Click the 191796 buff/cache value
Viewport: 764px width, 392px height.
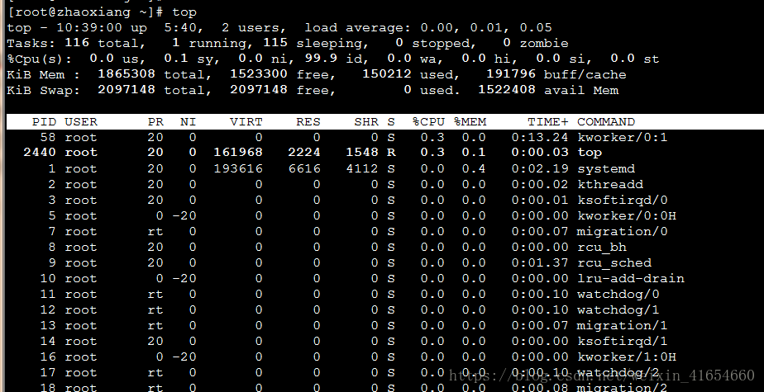pos(511,74)
